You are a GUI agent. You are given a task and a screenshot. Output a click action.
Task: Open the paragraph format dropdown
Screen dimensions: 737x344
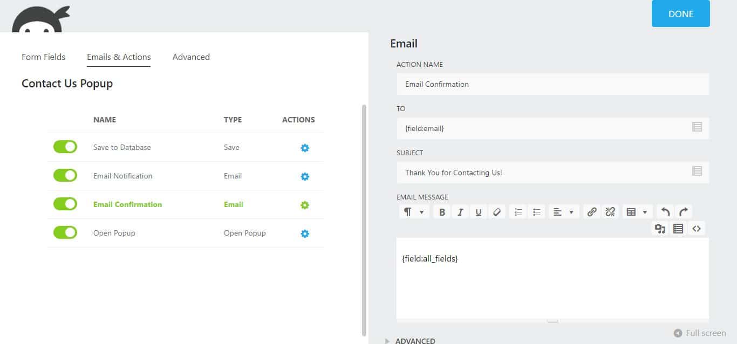click(x=414, y=211)
